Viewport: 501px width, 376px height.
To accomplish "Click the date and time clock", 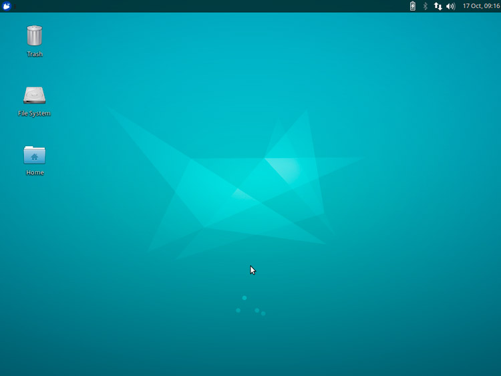I will tap(481, 6).
